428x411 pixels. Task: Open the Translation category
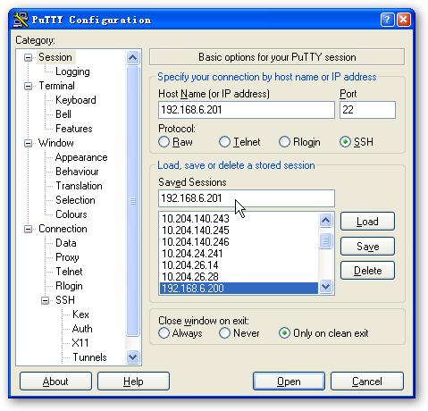[x=79, y=186]
